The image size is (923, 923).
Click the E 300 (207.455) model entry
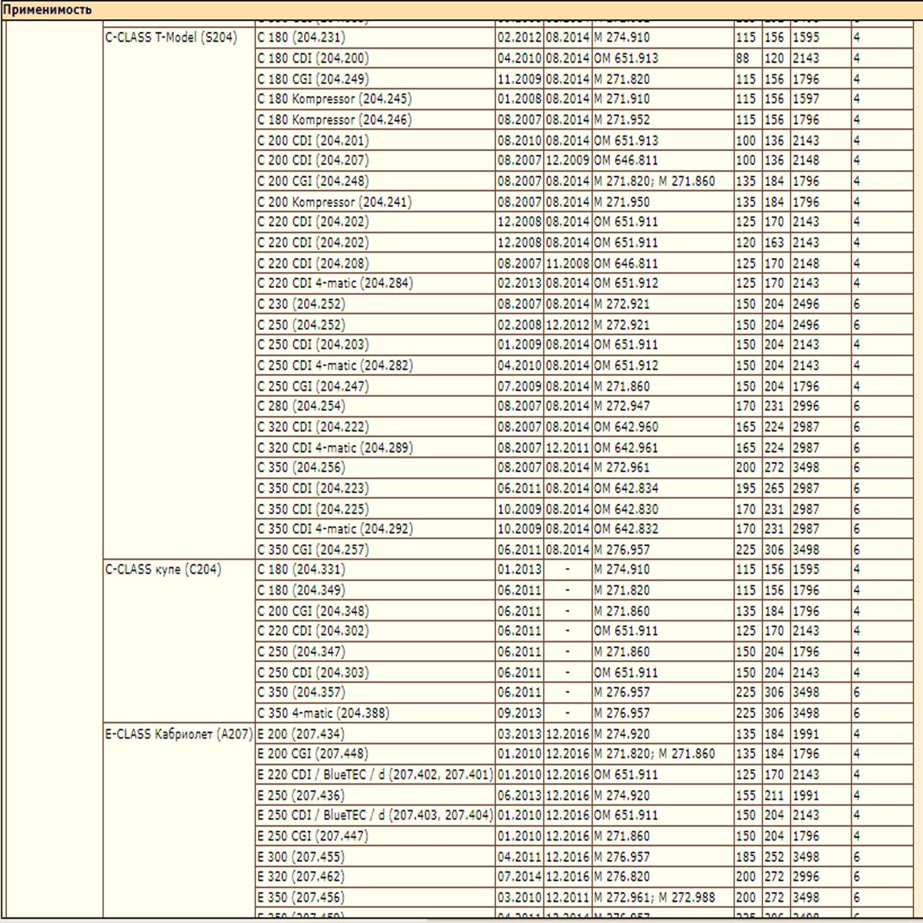tap(301, 857)
